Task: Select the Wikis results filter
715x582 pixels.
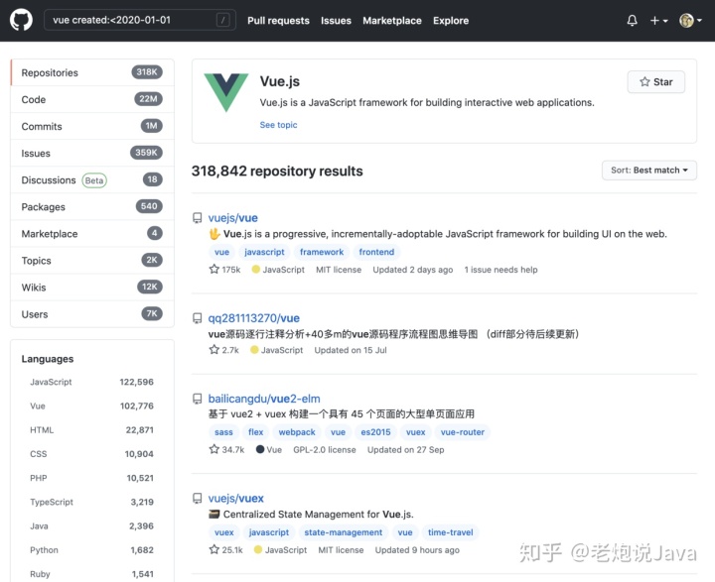Action: click(x=92, y=288)
